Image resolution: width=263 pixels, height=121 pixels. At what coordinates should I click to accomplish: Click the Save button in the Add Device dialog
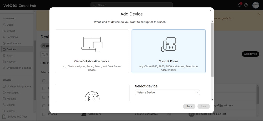click(204, 106)
